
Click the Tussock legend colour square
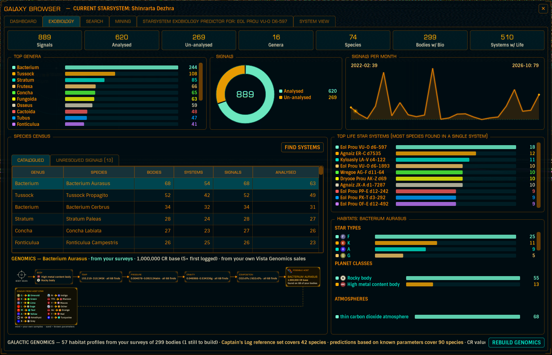(14, 74)
